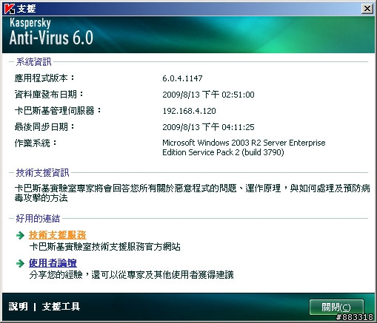Click the 技術支援資訊 section heading
This screenshot has height=323, width=377.
[x=42, y=173]
